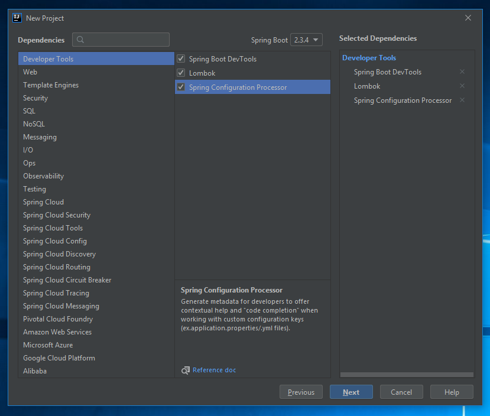Close the New Project dialog

coord(468,18)
